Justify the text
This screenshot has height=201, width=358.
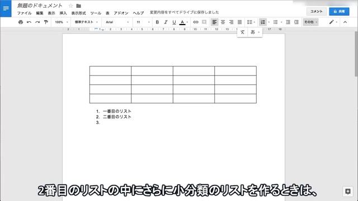pos(239,22)
